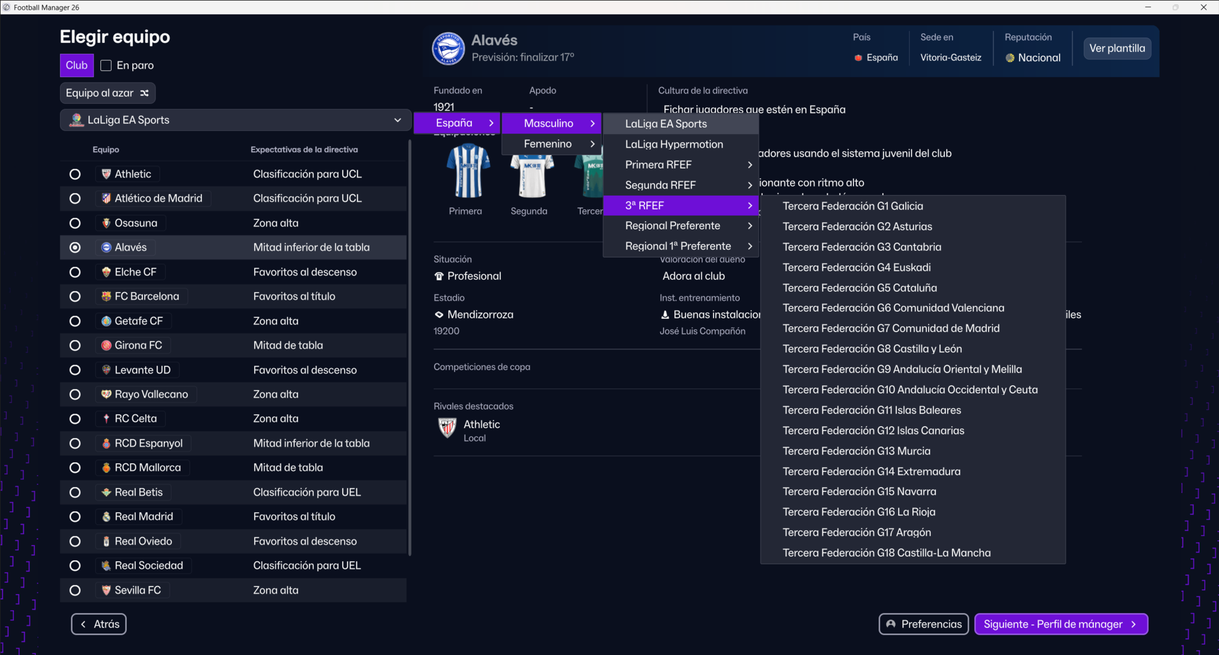Select the Sevilla FC radio button
Screen dimensions: 1219x655
pos(75,590)
